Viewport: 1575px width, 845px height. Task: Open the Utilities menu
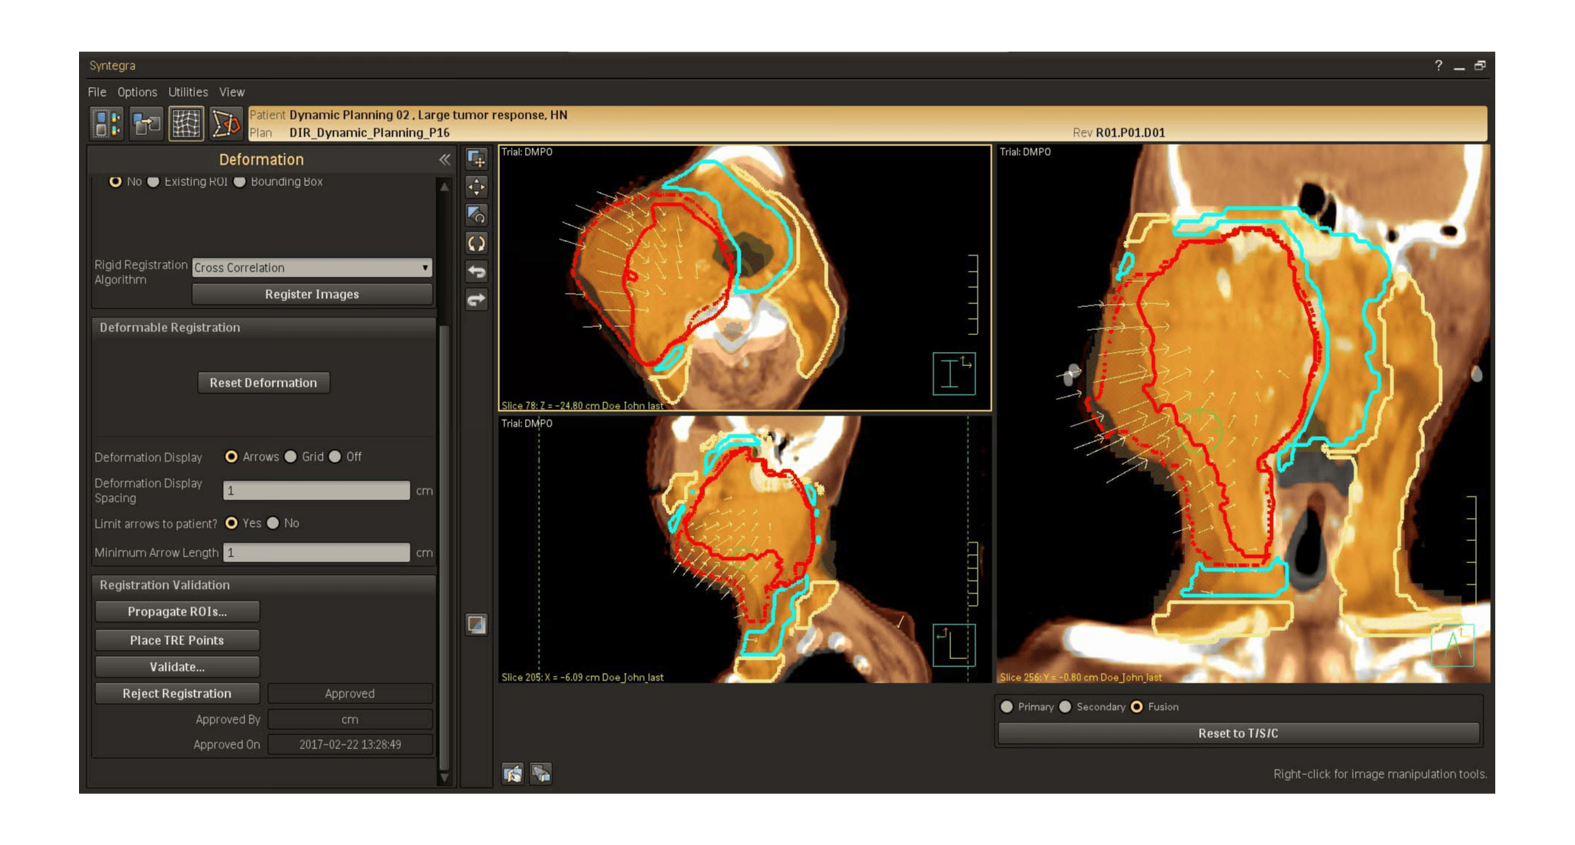click(x=188, y=92)
